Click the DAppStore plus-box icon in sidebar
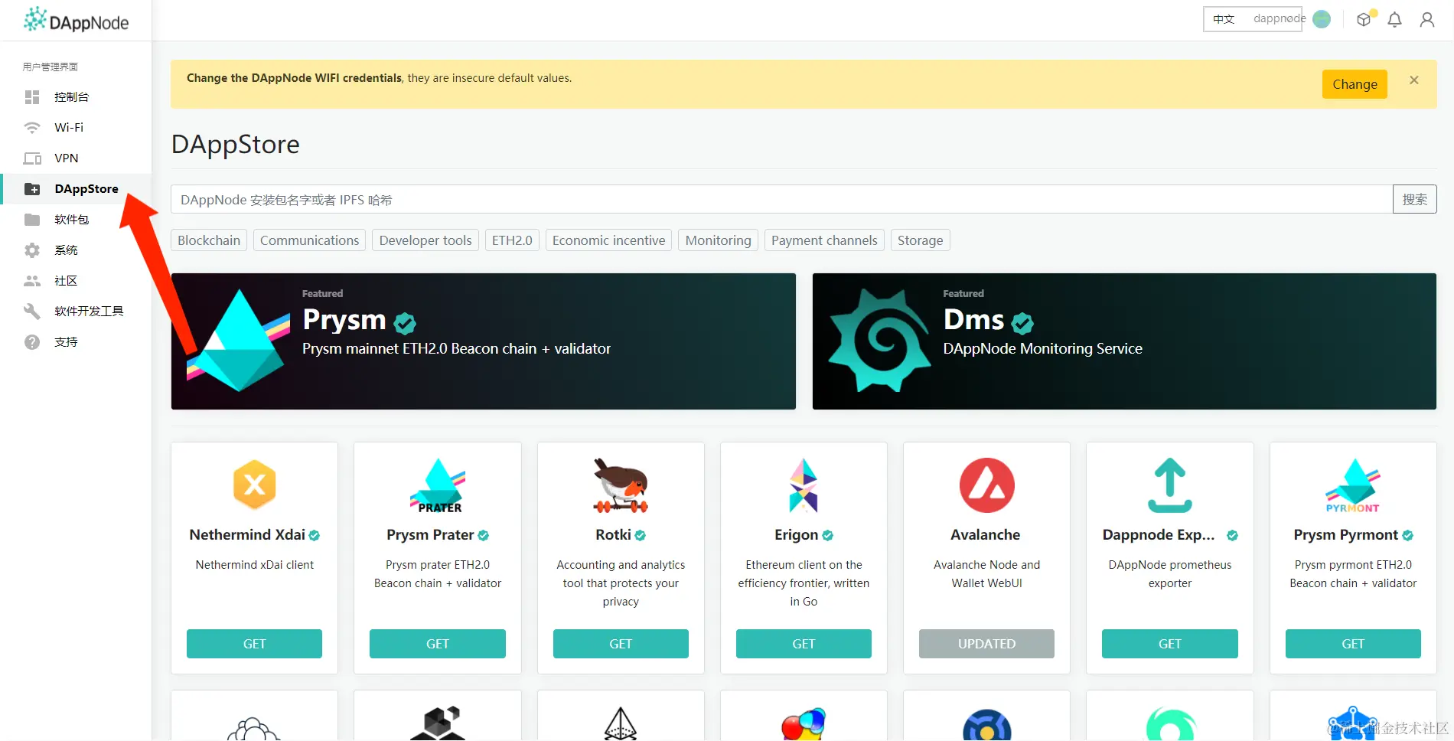Image resolution: width=1454 pixels, height=741 pixels. (32, 189)
